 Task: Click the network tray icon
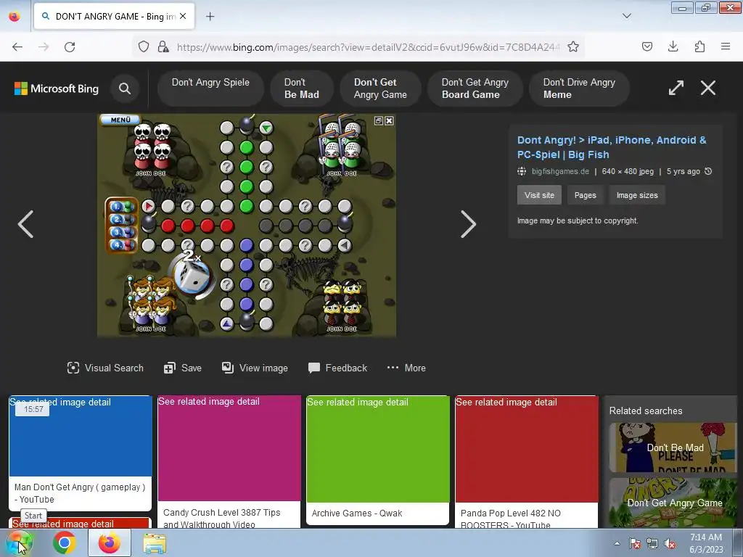click(652, 544)
